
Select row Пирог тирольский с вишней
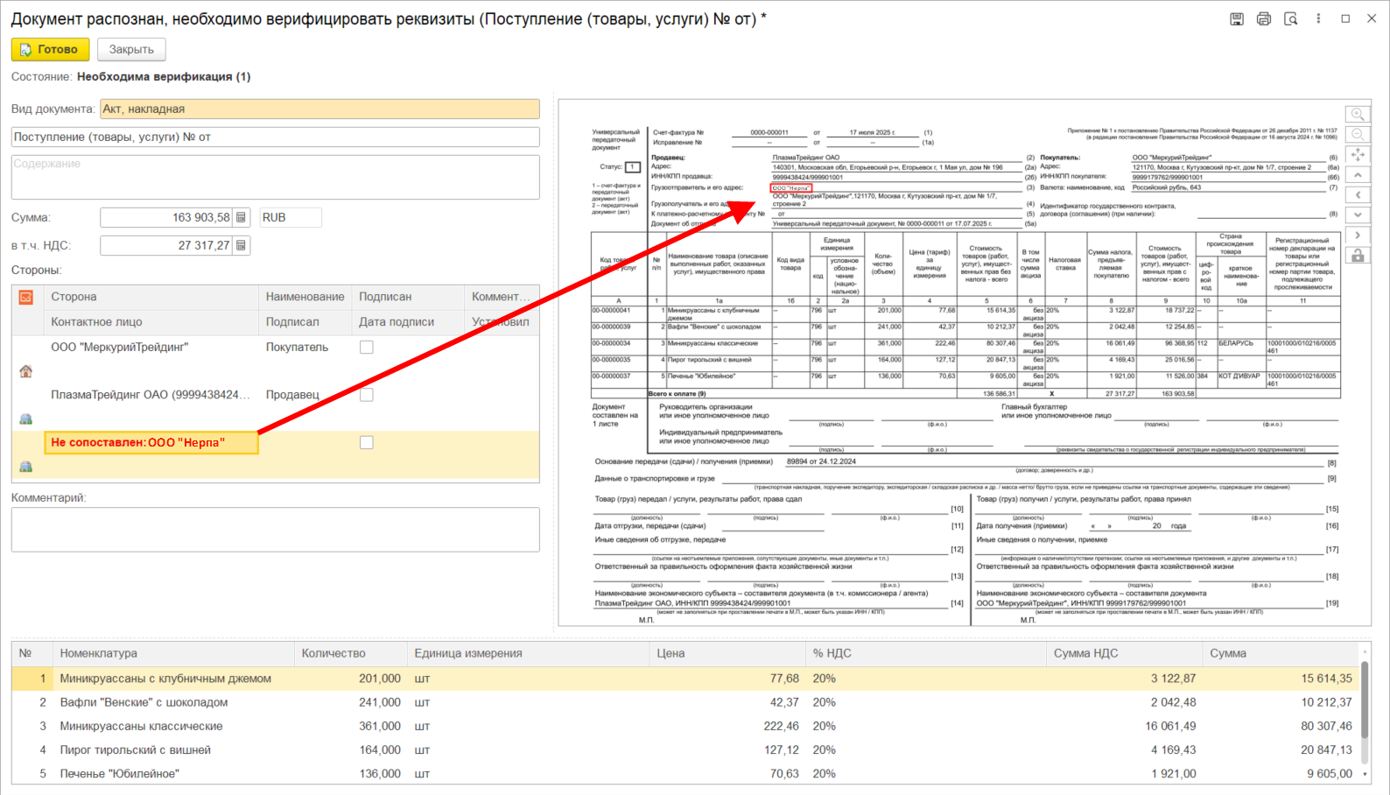click(685, 749)
